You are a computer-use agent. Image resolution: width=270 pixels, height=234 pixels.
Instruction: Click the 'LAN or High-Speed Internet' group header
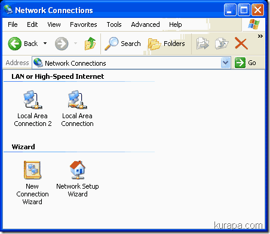(x=58, y=76)
